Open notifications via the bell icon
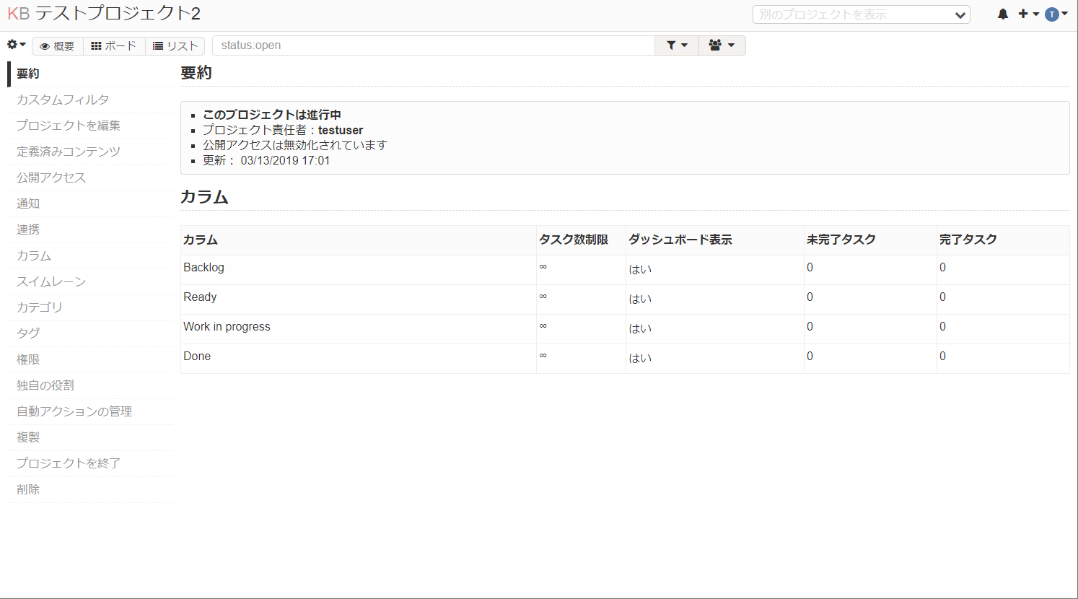1078x599 pixels. click(1002, 13)
